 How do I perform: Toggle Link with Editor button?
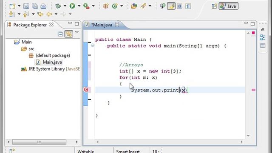pos(69,34)
